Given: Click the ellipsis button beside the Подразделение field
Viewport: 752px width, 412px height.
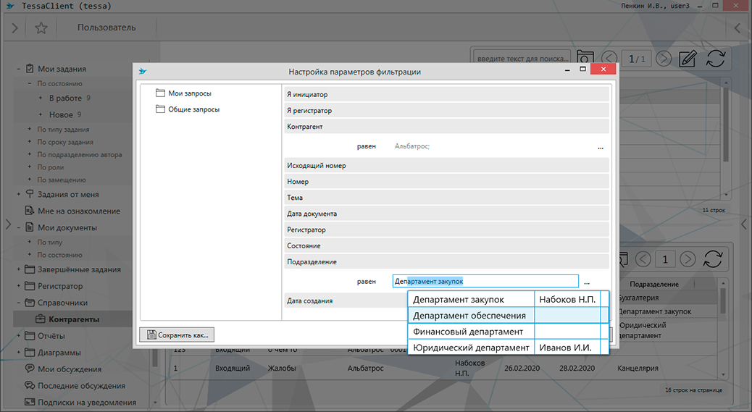Looking at the screenshot, I should (587, 281).
